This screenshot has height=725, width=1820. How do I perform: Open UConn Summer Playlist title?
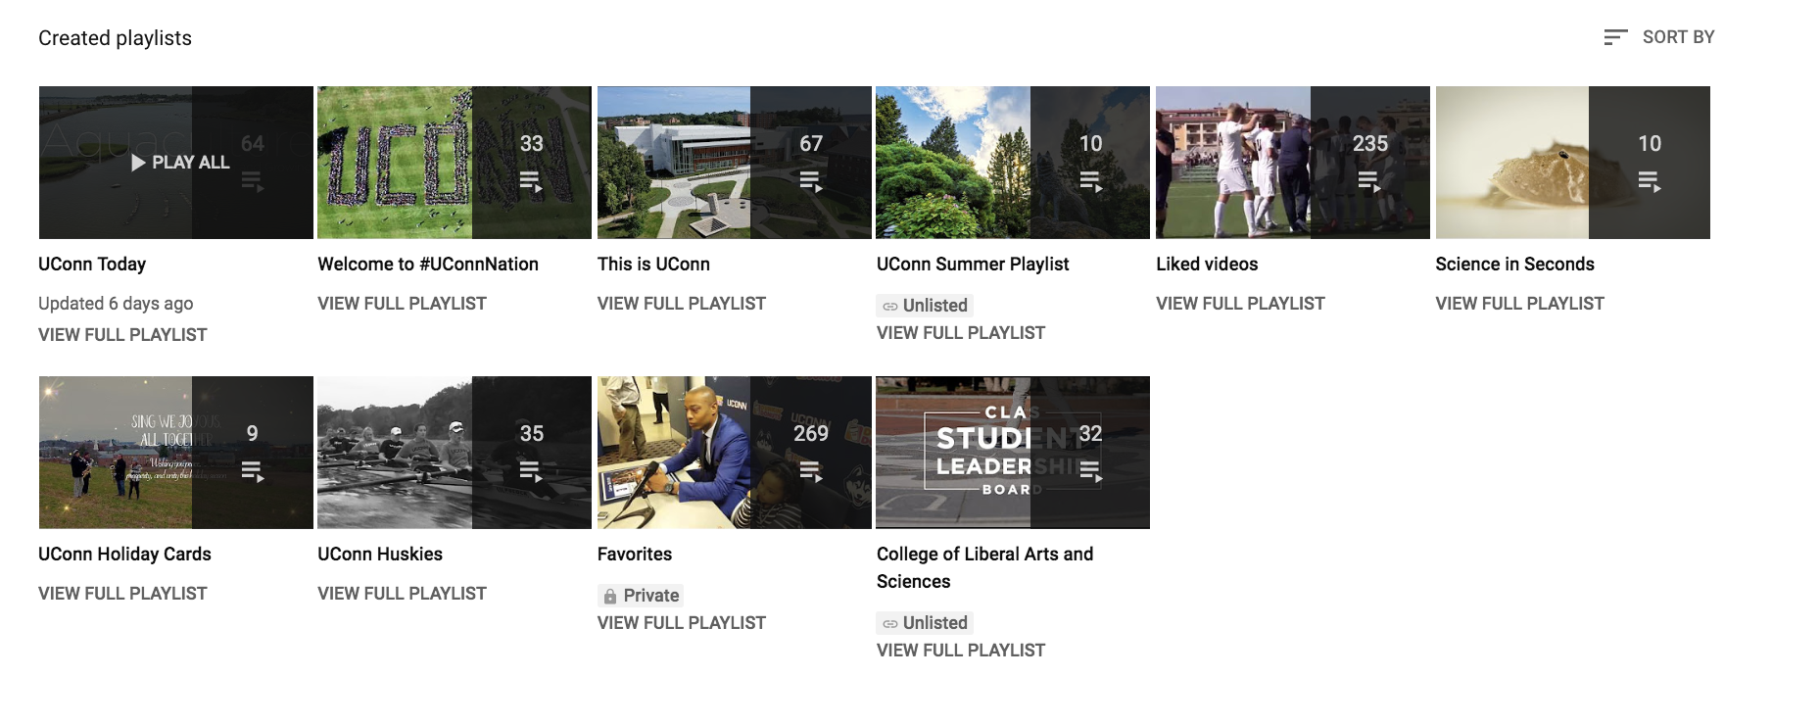tap(973, 264)
